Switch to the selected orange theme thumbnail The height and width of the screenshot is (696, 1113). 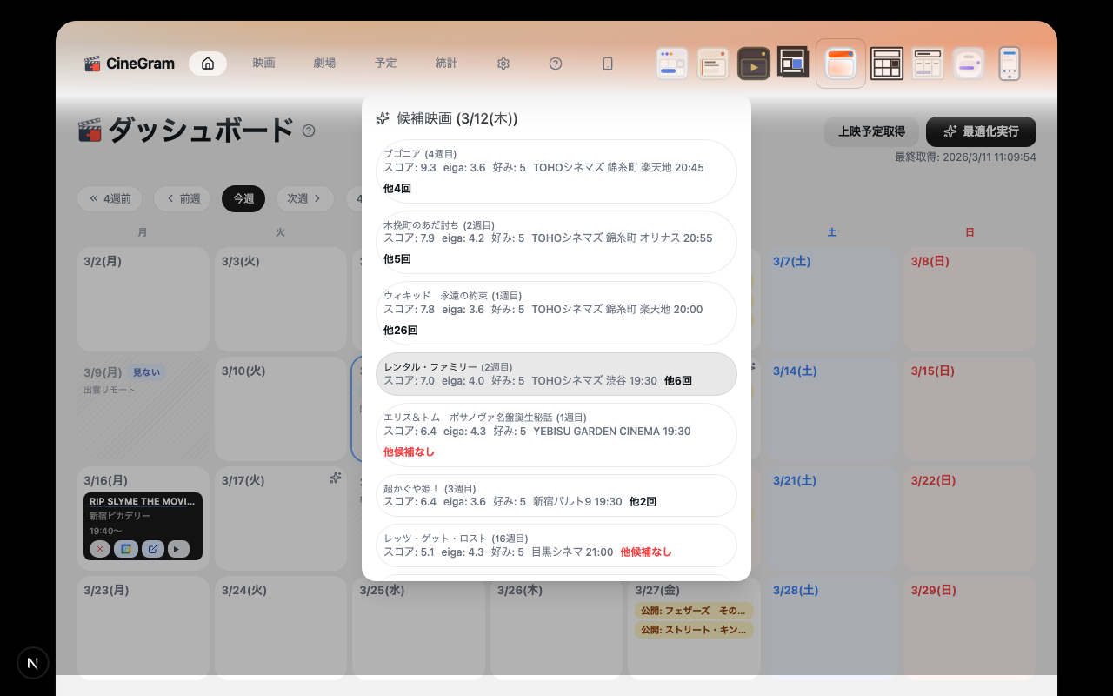(x=841, y=64)
